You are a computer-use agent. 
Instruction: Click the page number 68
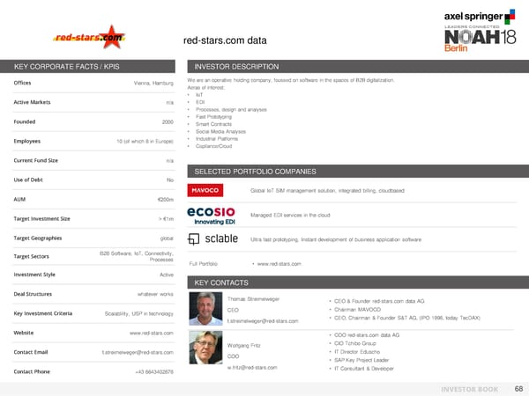pos(518,387)
